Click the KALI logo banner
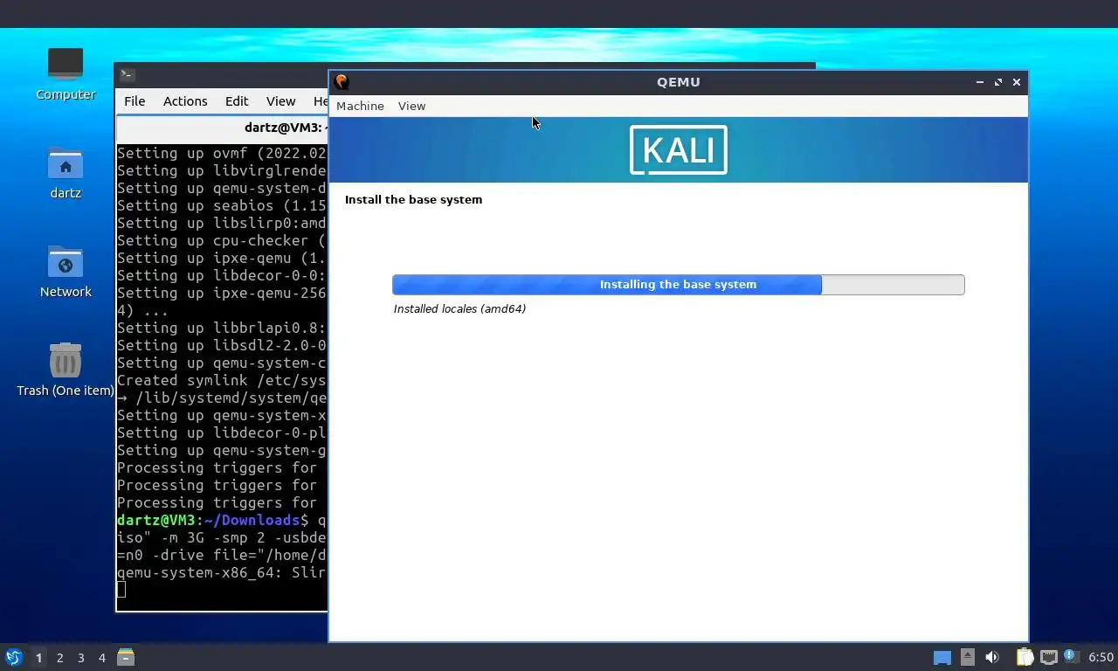 coord(679,150)
